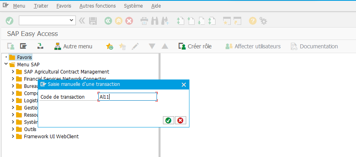This screenshot has width=356, height=157.
Task: Open the Menu menu
Action: pyautogui.click(x=19, y=6)
